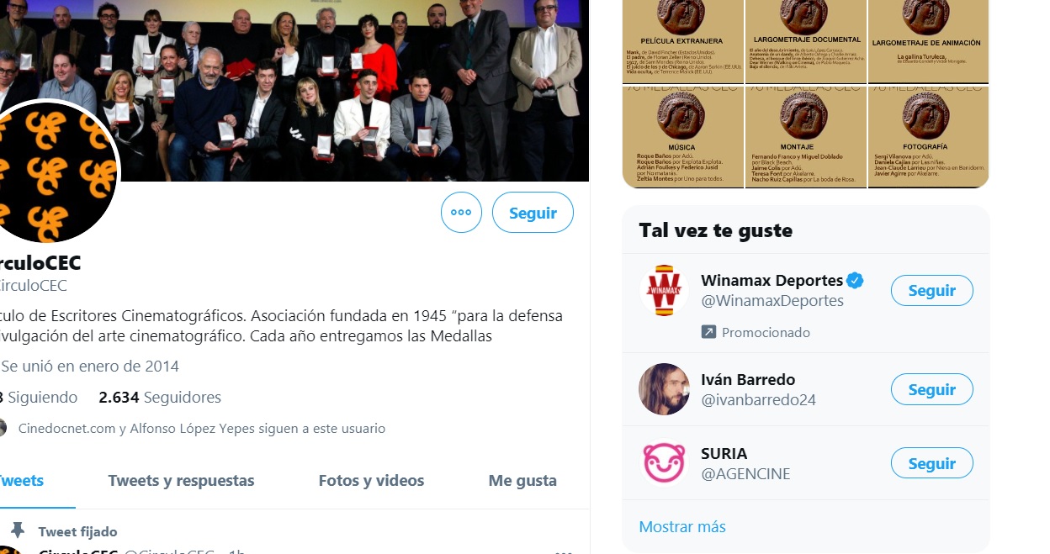The height and width of the screenshot is (554, 1050).
Task: Follow Winamax Deportes
Action: click(932, 291)
